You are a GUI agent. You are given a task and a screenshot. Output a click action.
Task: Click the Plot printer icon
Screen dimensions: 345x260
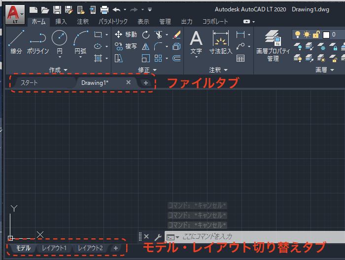[x=104, y=10]
